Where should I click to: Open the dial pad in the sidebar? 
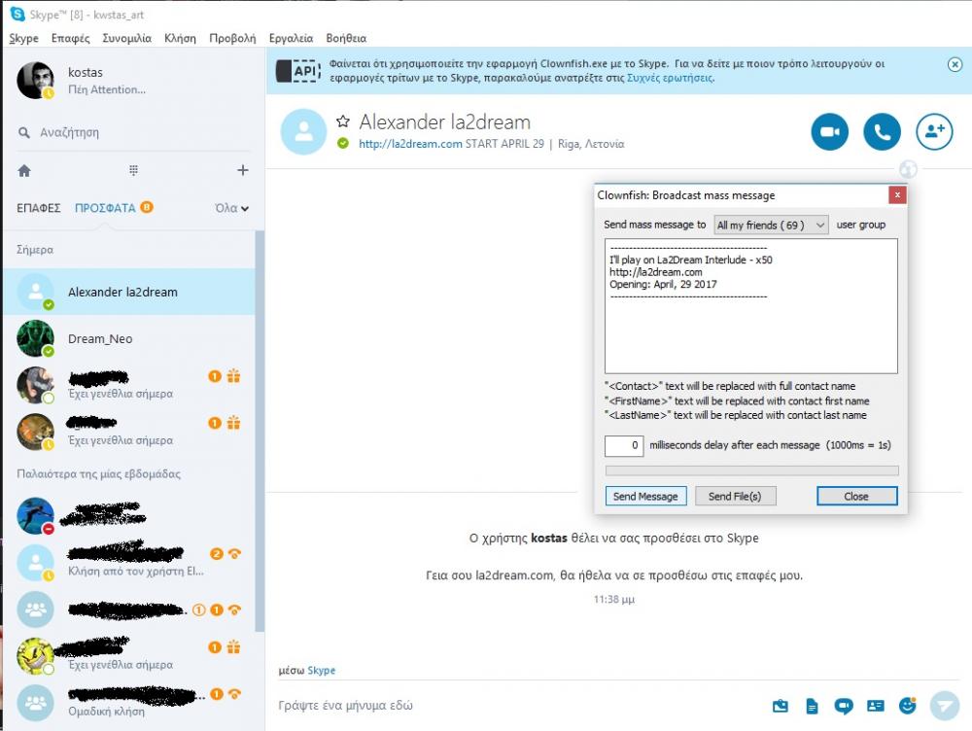tap(133, 170)
